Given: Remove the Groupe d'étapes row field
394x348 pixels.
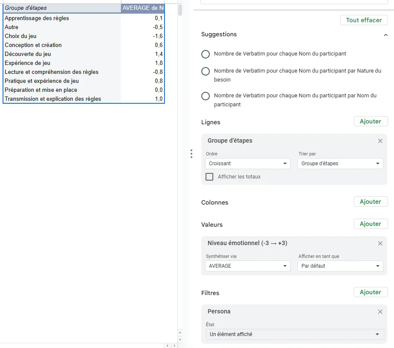Looking at the screenshot, I should point(380,141).
